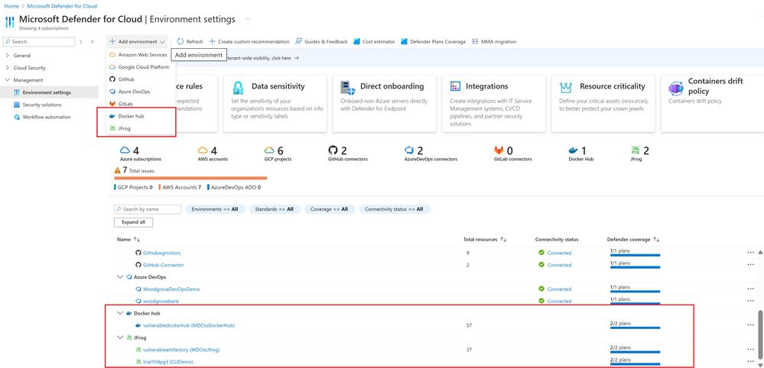Click the orange Total issues bar
The width and height of the screenshot is (764, 368).
tap(190, 178)
